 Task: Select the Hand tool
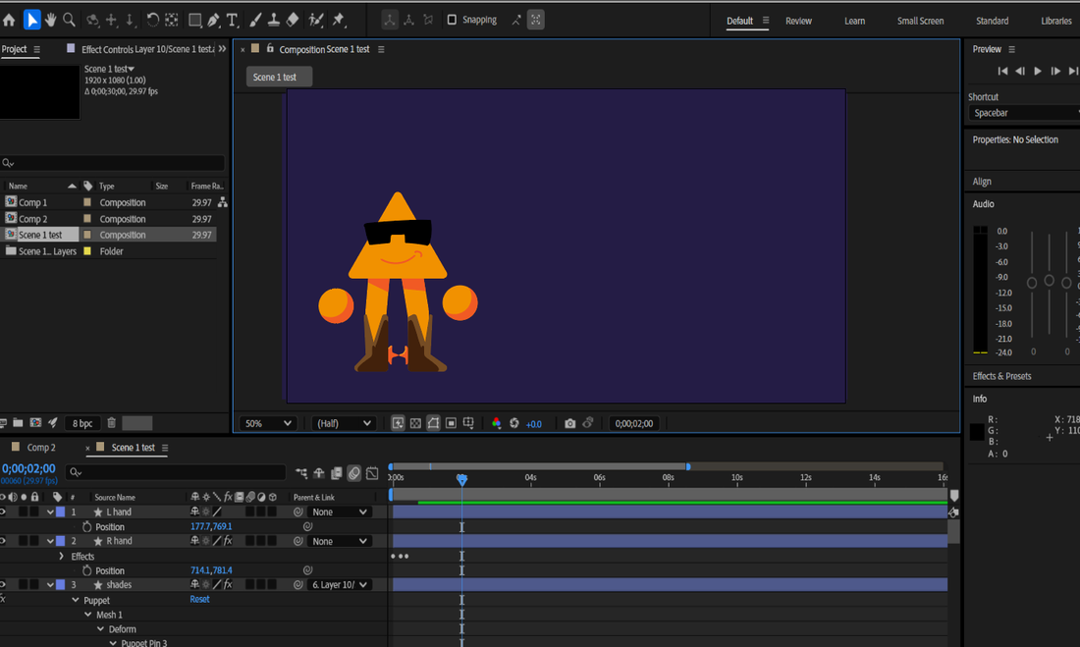tap(50, 20)
